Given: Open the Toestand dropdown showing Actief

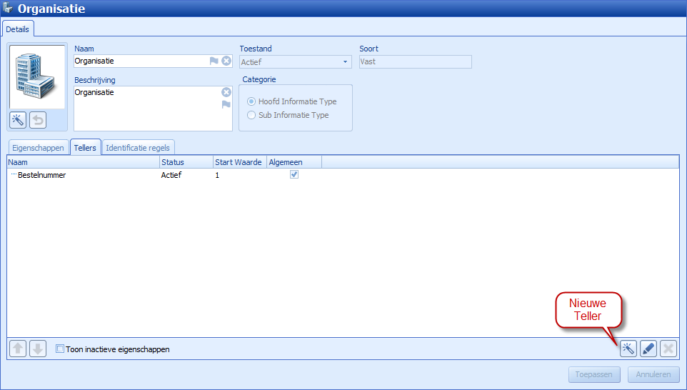Looking at the screenshot, I should click(296, 62).
